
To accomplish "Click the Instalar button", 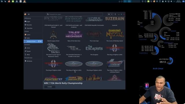I will click(x=50, y=87).
